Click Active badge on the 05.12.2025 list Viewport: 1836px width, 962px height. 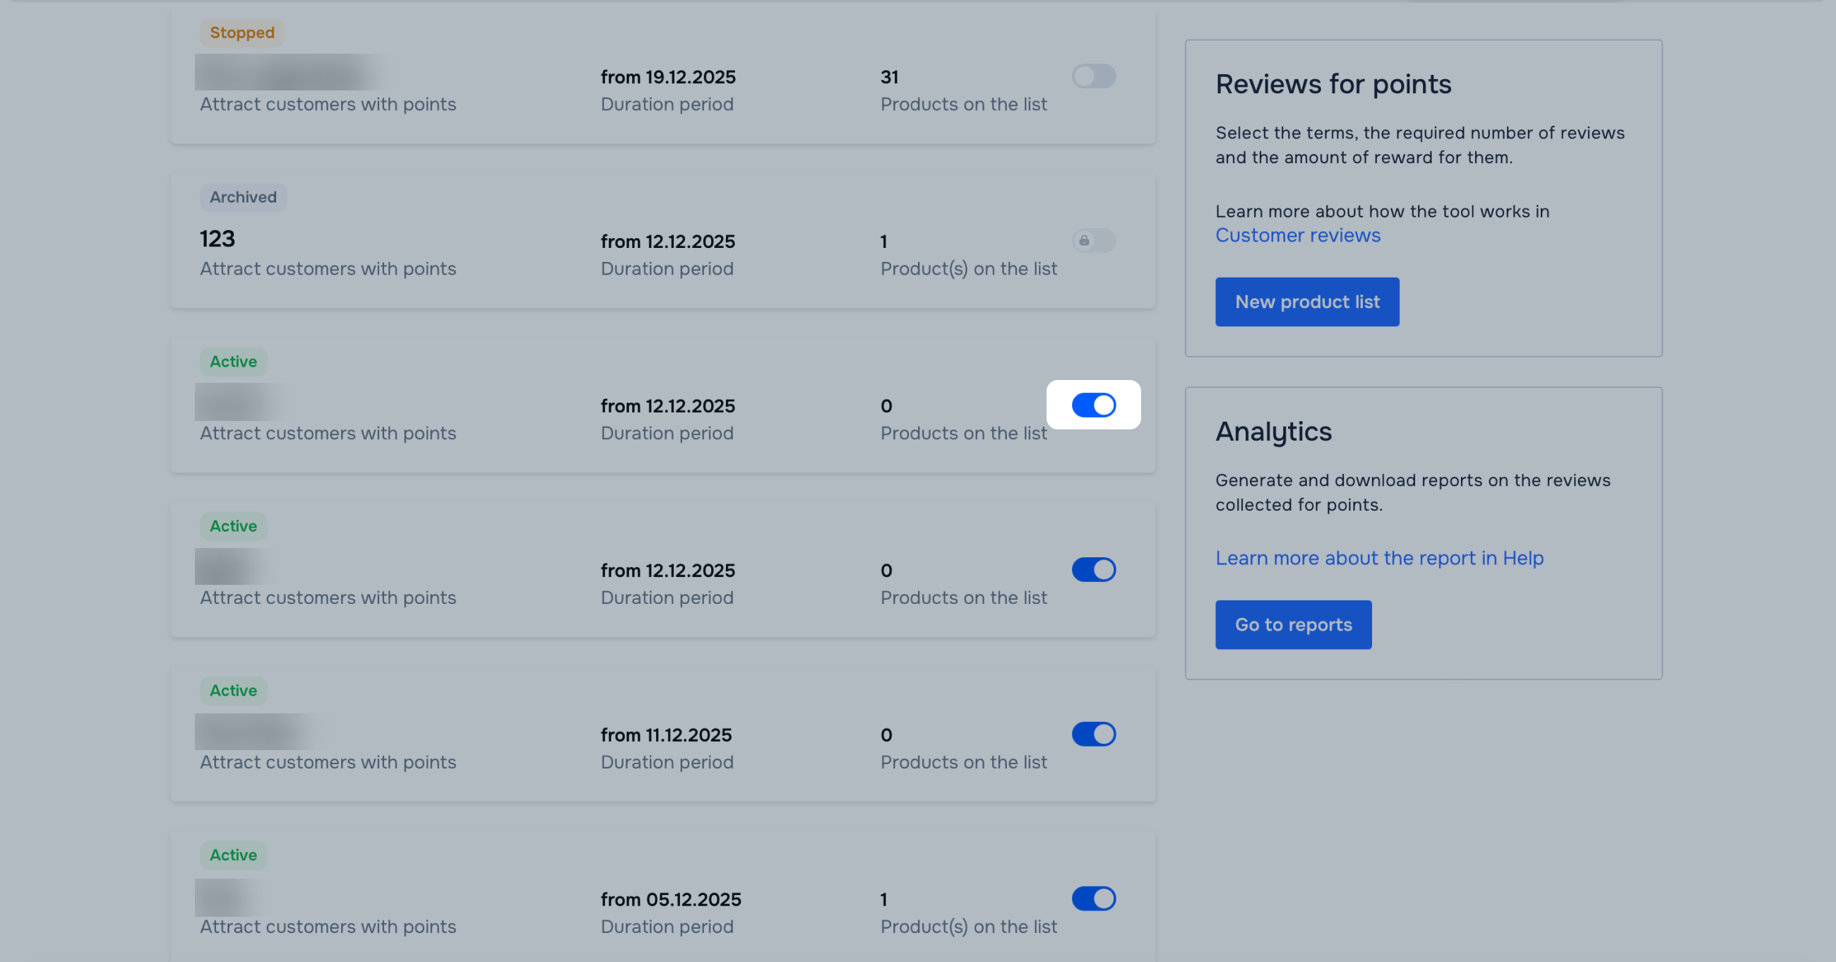pyautogui.click(x=233, y=855)
